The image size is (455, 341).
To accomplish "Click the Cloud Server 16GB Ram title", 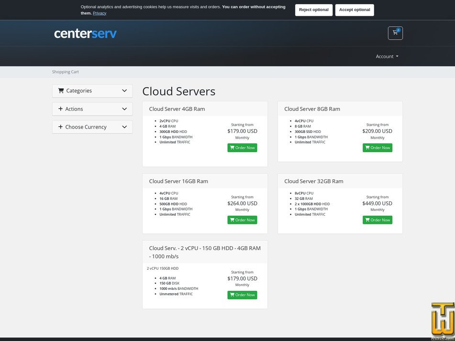I will [x=178, y=181].
